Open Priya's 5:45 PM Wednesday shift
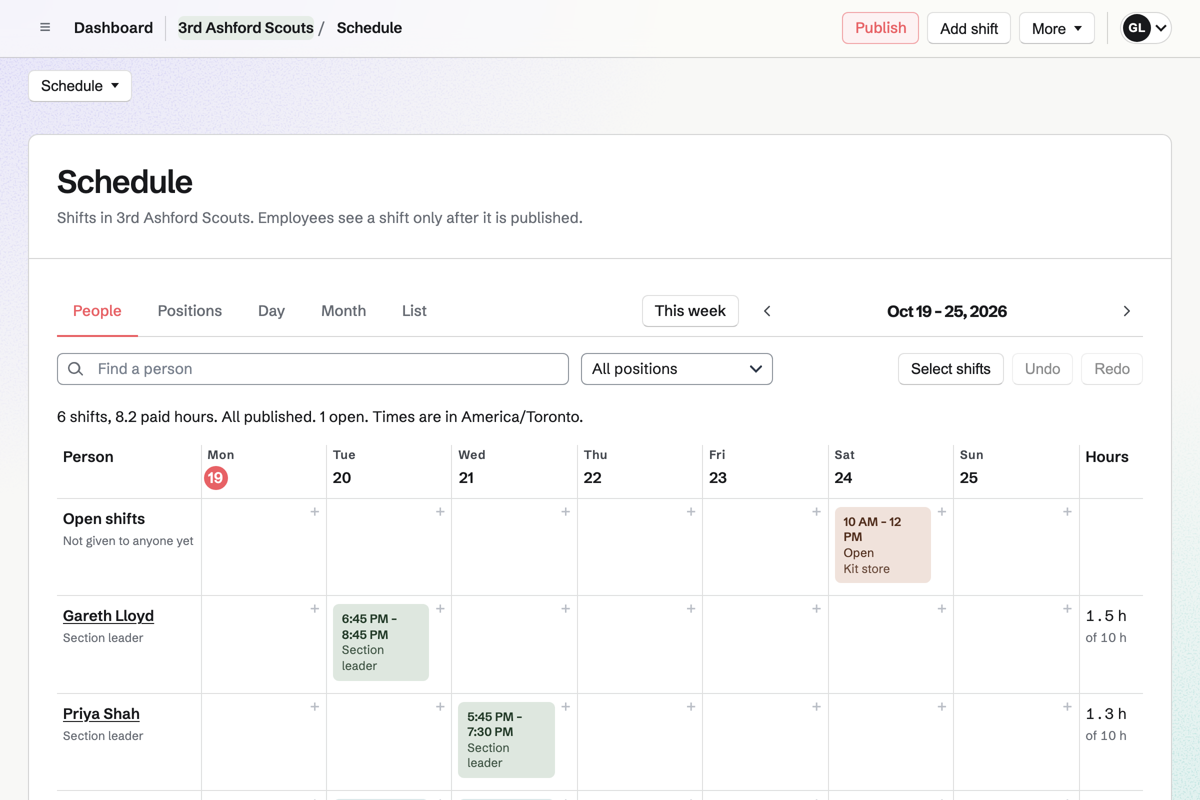This screenshot has height=800, width=1200. click(506, 740)
